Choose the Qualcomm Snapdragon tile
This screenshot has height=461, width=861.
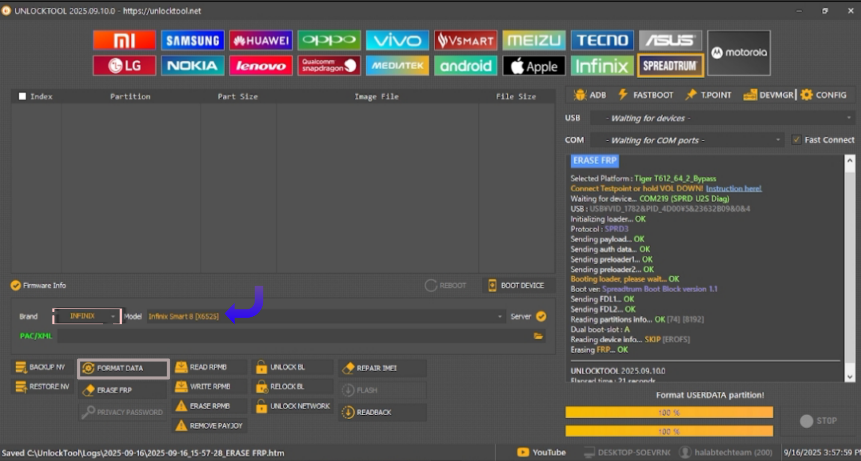click(329, 66)
